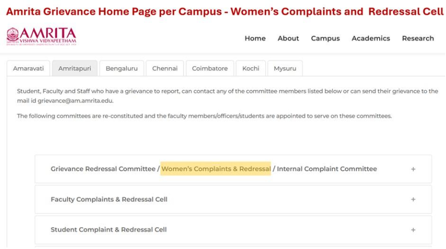Viewport: 446px width, 249px height.
Task: Switch to the Chennai campus tab
Action: (164, 69)
